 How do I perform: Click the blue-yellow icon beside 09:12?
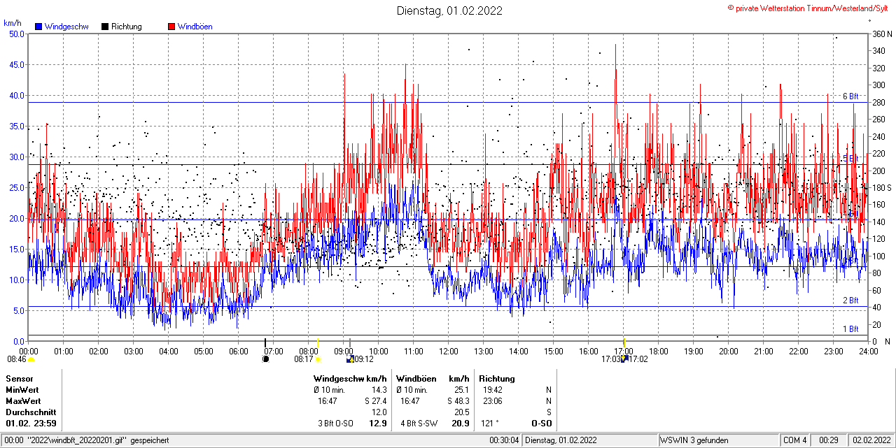(x=350, y=359)
